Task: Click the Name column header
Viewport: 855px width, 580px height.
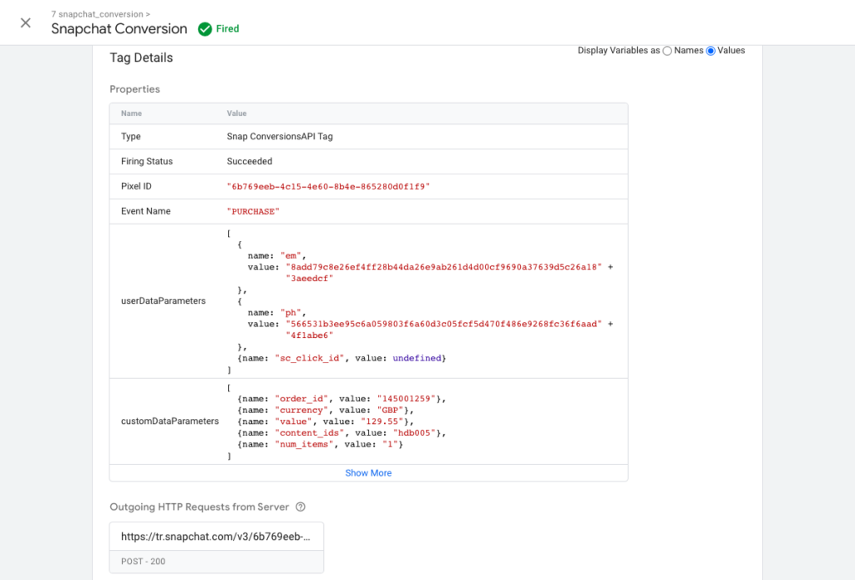Action: click(x=131, y=113)
